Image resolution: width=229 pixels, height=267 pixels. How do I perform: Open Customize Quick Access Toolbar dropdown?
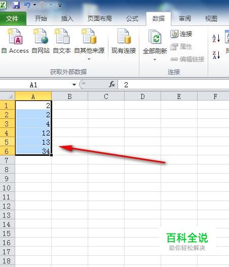pyautogui.click(x=60, y=6)
